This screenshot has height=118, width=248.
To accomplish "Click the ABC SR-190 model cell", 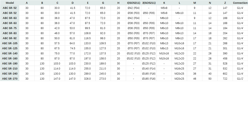I will pyautogui.click(x=9, y=63).
